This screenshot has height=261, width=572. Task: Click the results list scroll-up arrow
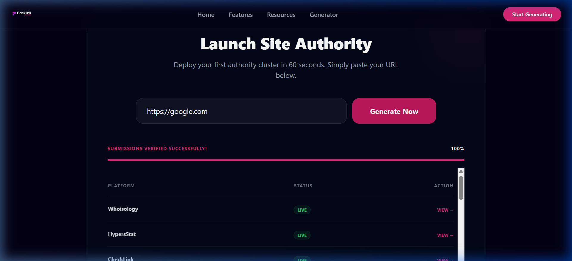pos(461,171)
